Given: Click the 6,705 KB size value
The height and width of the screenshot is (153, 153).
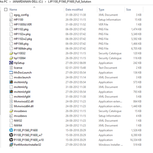Looking at the screenshot, I should [x=136, y=49].
